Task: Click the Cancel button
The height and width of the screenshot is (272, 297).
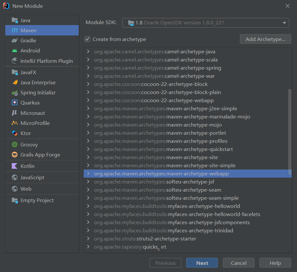Action: (x=239, y=263)
